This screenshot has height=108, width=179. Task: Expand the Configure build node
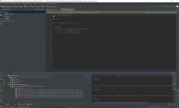point(10,81)
